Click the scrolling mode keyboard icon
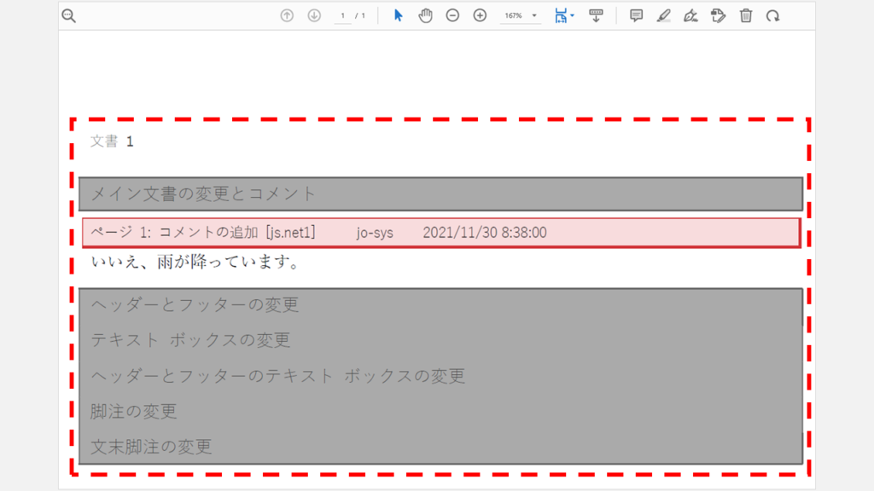 pyautogui.click(x=596, y=15)
